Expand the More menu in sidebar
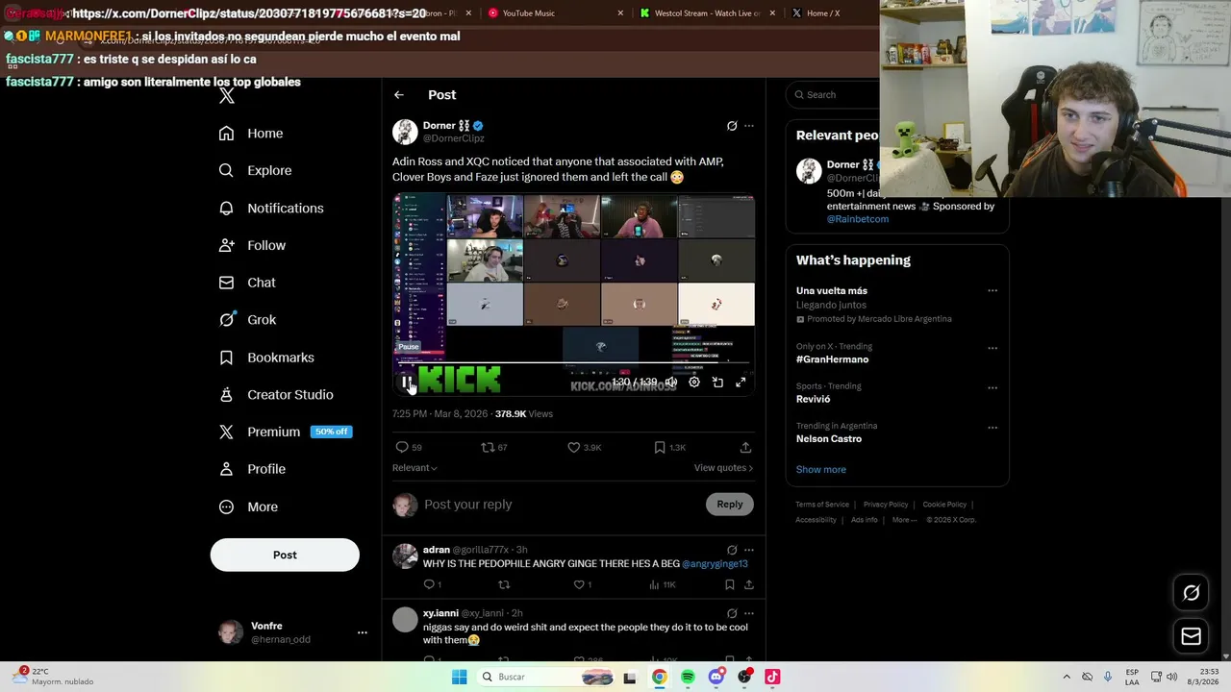This screenshot has height=692, width=1231. point(248,507)
